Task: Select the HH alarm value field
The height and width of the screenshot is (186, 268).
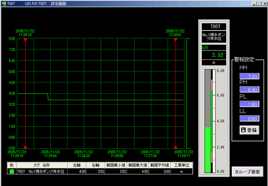Action: tap(249, 76)
